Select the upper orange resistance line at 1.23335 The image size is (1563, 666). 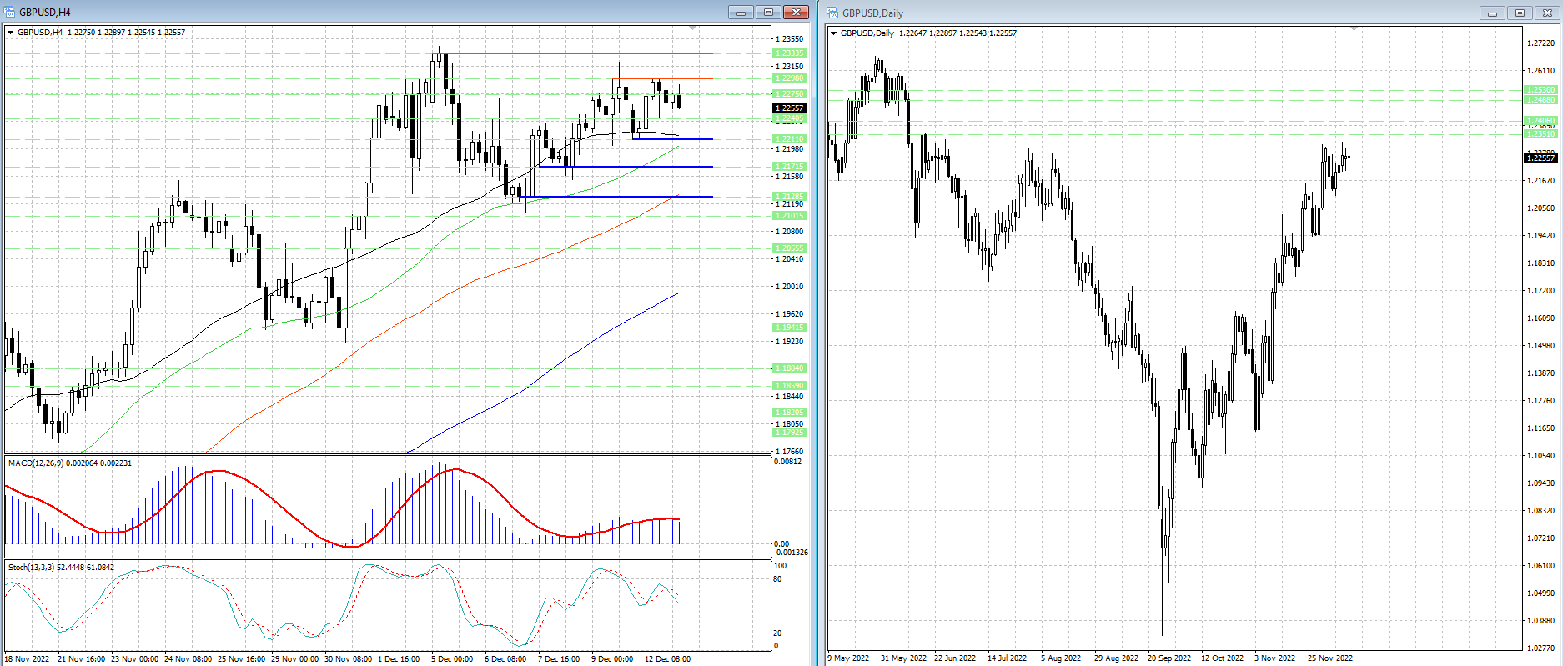pyautogui.click(x=584, y=53)
